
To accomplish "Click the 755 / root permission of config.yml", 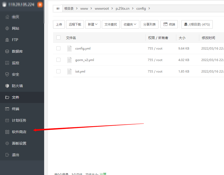I will [x=155, y=49].
